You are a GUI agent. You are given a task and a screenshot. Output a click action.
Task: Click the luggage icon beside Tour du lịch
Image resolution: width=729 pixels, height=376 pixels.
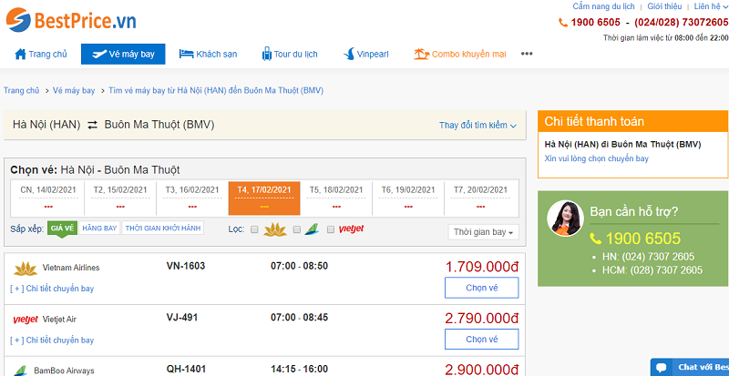tap(267, 54)
